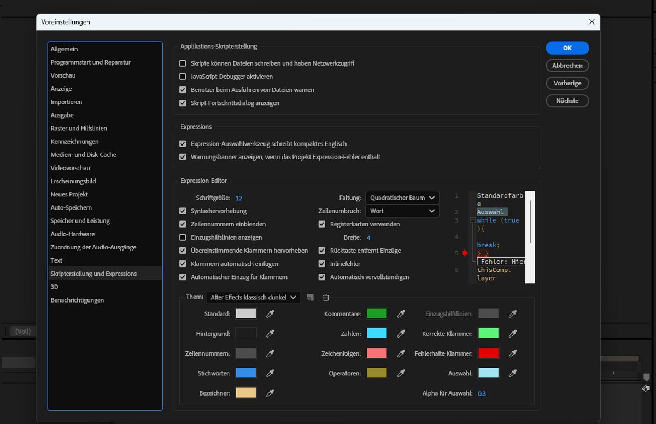Click the eyedropper next to Standard color
Image resolution: width=656 pixels, height=424 pixels.
click(270, 314)
